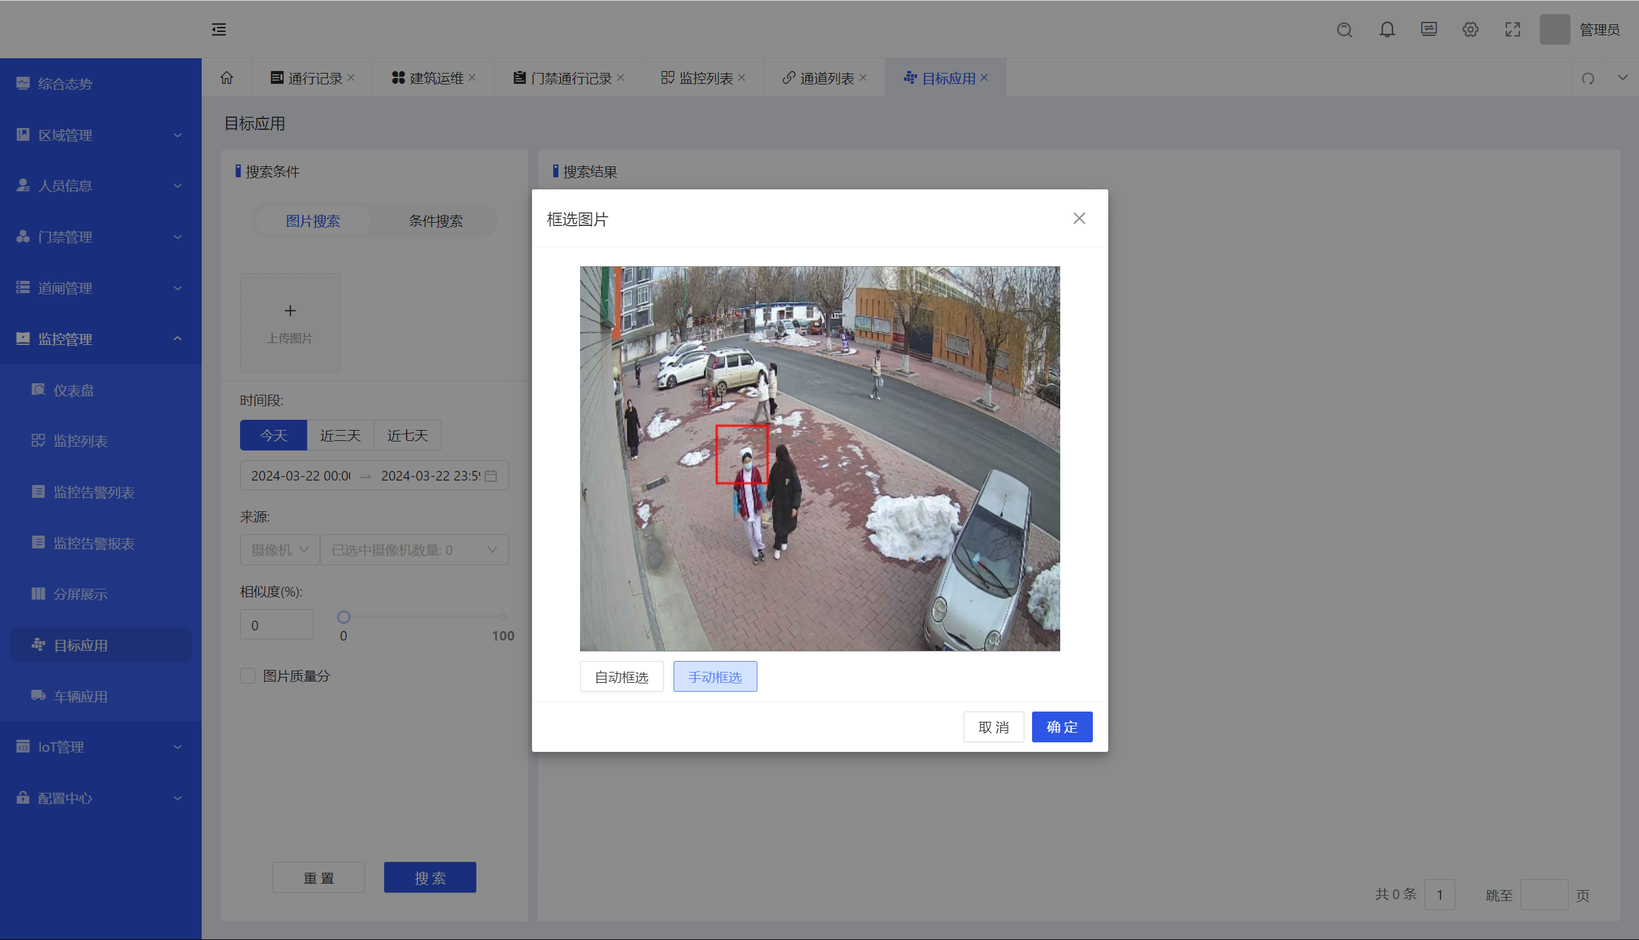Collapse 监控管理 menu
Image resolution: width=1639 pixels, height=940 pixels.
pyautogui.click(x=101, y=339)
